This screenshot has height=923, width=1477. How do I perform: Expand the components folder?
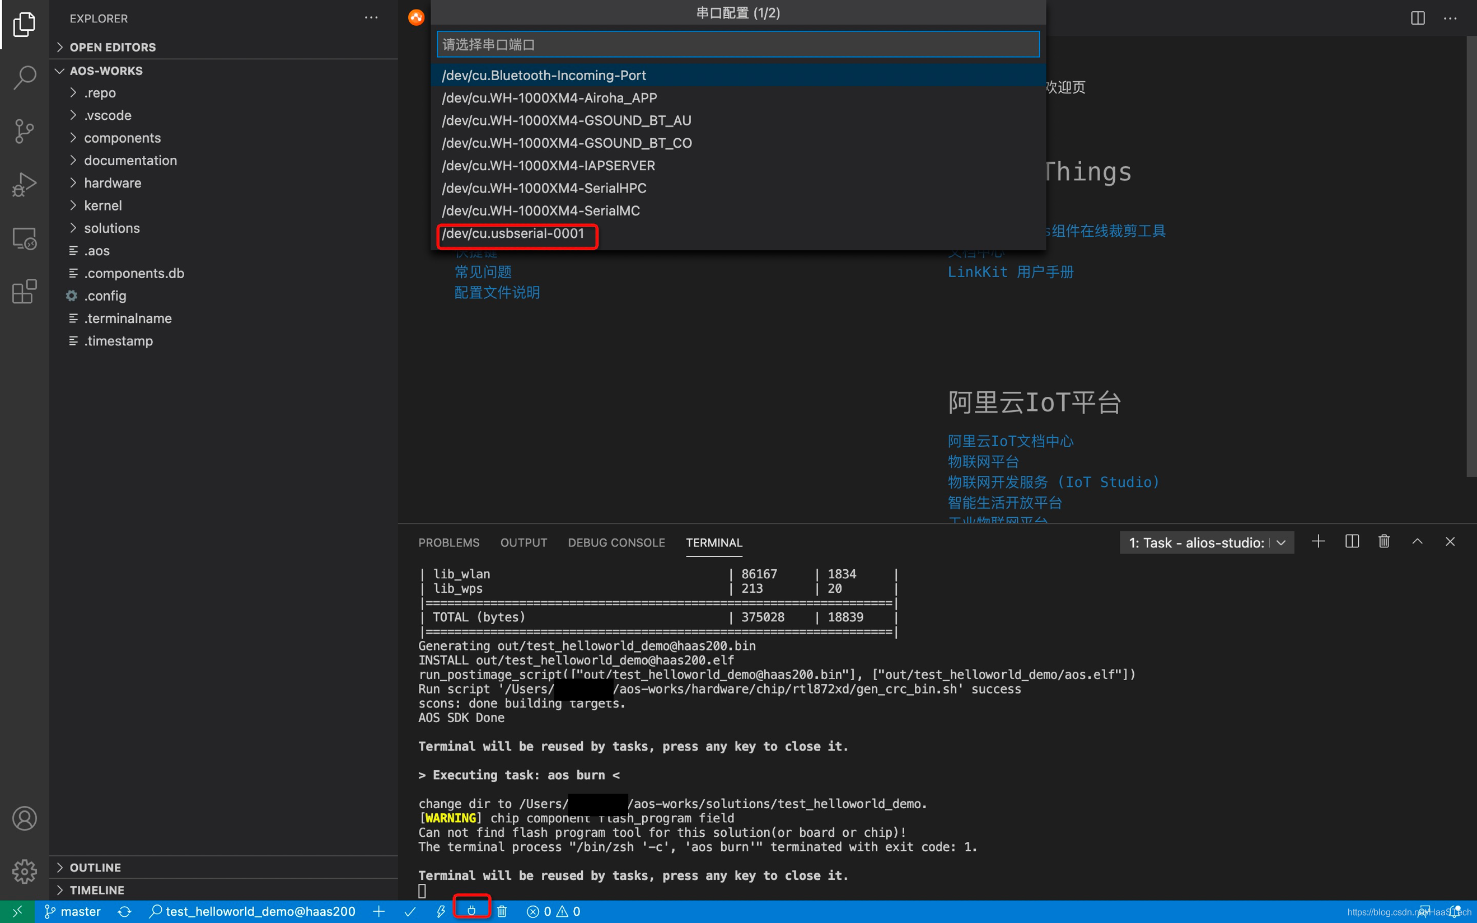(x=122, y=138)
